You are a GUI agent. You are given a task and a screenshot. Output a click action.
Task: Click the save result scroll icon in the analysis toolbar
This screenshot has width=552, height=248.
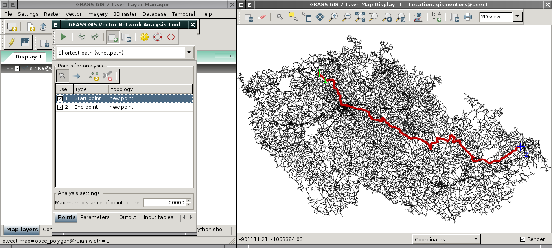[126, 37]
